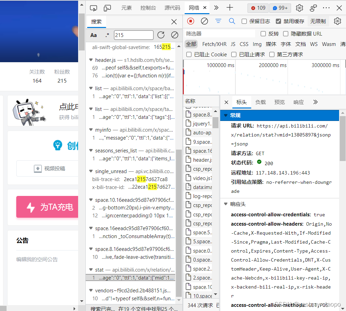Close the request details pane
The width and height of the screenshot is (346, 311).
tap(226, 102)
